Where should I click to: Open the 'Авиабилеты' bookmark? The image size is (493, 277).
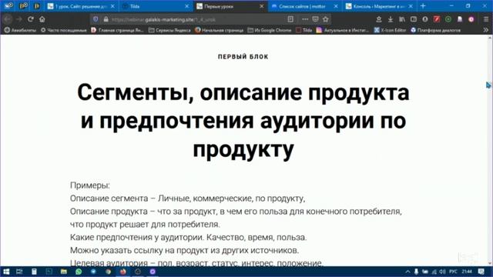coord(20,30)
